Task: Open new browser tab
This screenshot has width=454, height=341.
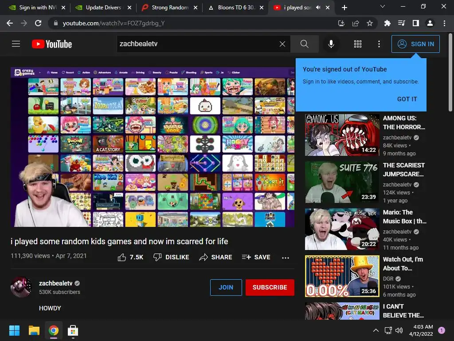Action: click(344, 8)
